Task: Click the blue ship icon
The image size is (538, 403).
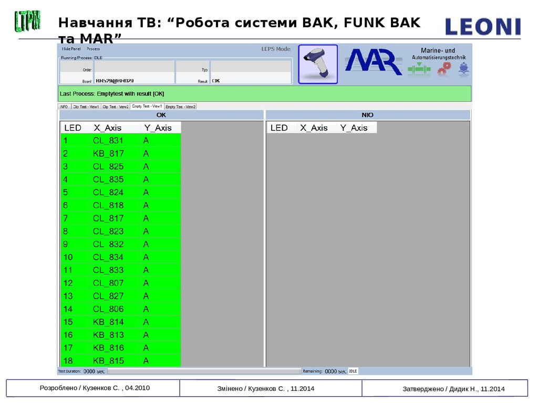Action: (x=463, y=69)
